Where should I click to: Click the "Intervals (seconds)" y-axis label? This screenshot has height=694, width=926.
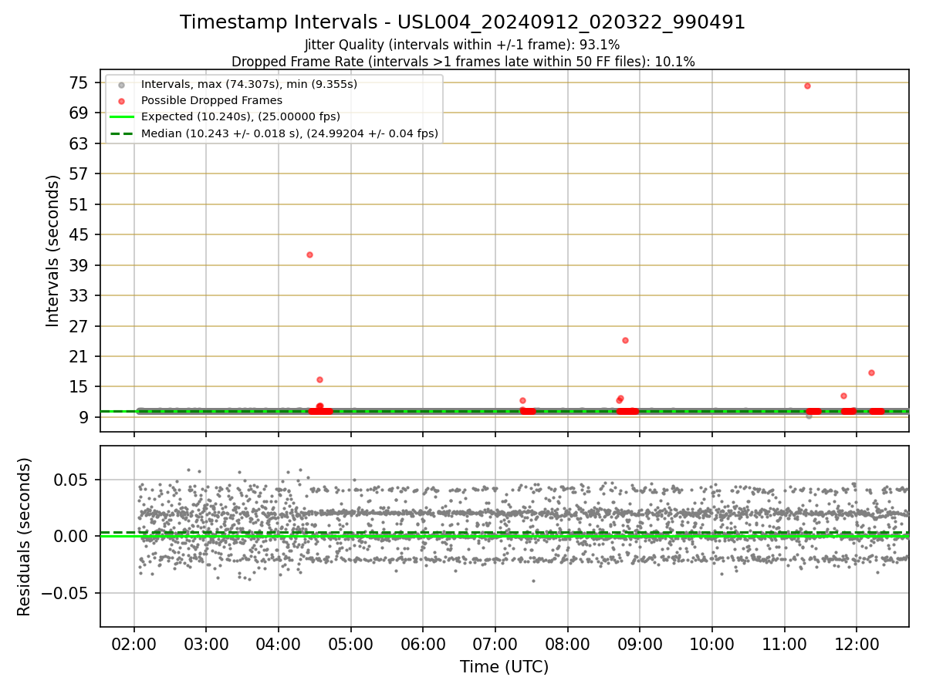point(52,251)
